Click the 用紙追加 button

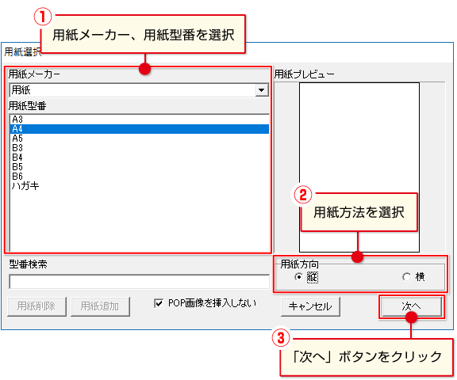click(100, 306)
